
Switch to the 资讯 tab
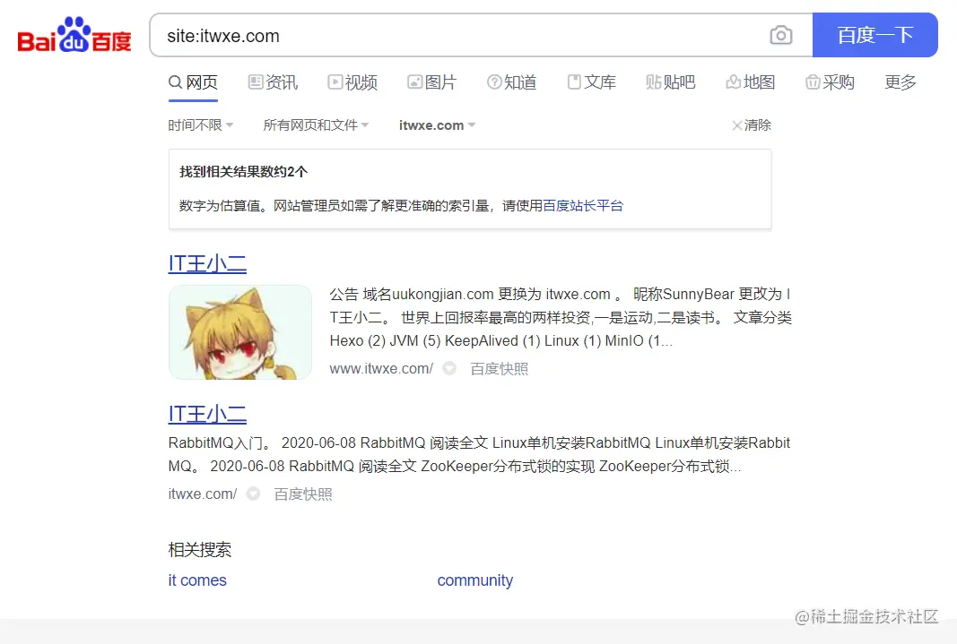pyautogui.click(x=273, y=82)
